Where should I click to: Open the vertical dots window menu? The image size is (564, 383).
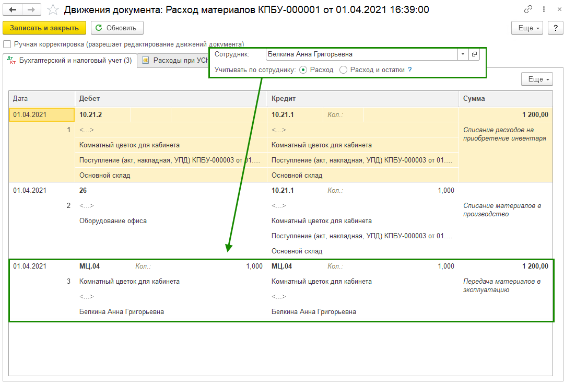pos(543,9)
